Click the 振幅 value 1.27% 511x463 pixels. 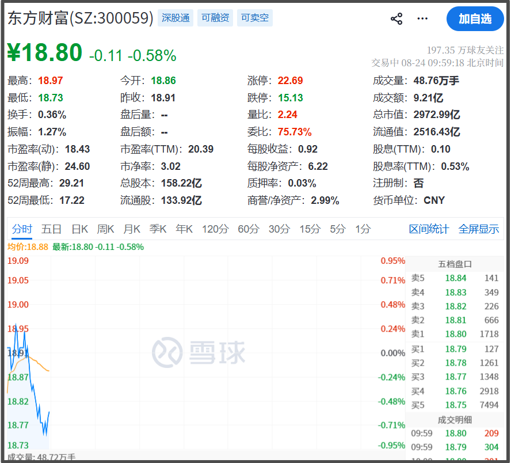(52, 132)
